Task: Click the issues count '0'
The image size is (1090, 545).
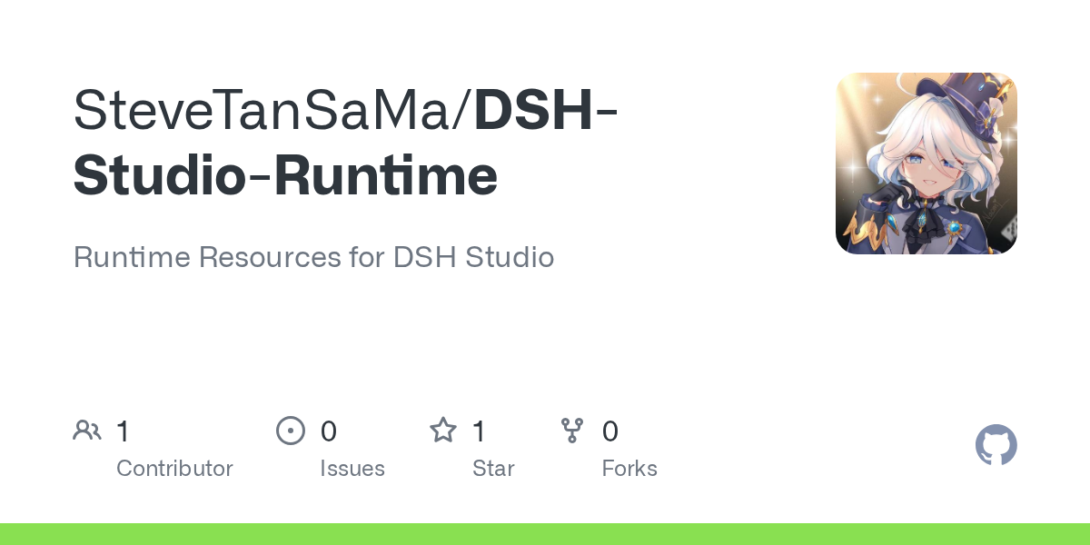Action: point(329,431)
